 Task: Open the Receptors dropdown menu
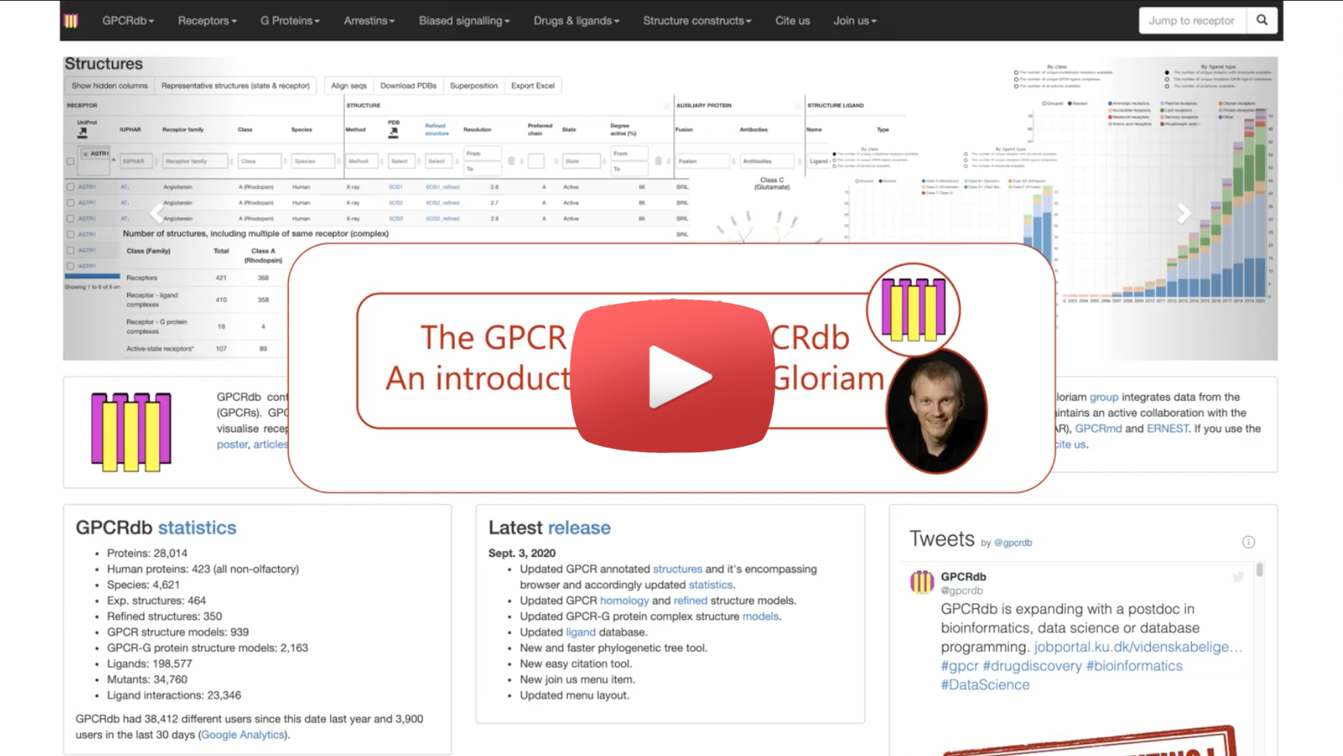click(207, 21)
